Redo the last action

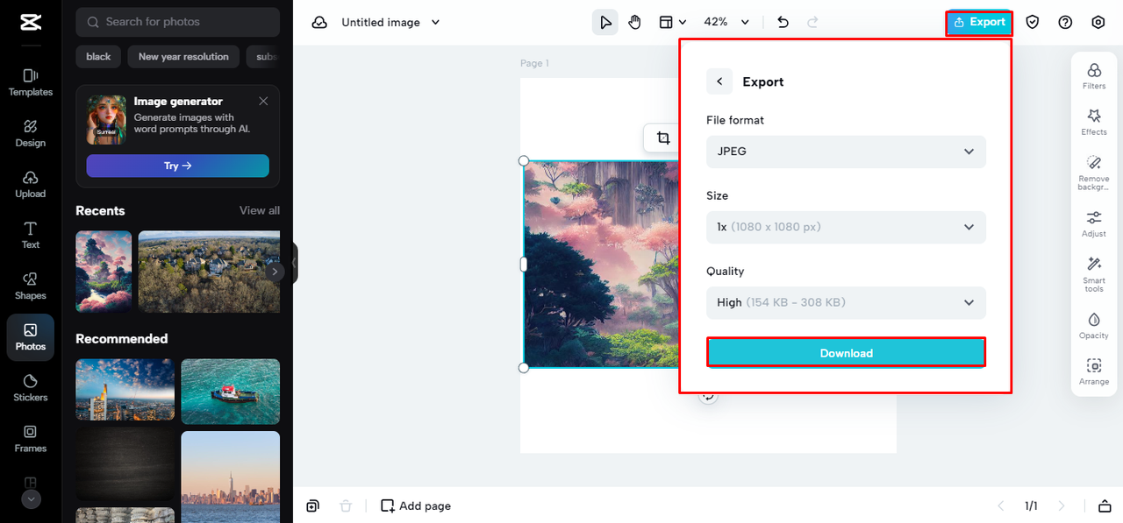[812, 22]
